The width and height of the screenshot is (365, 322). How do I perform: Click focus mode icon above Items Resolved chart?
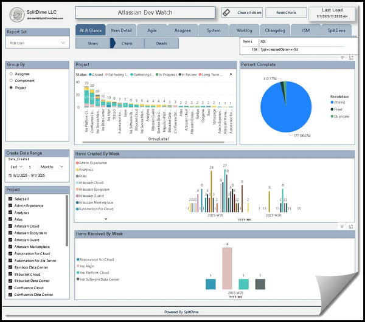click(350, 227)
